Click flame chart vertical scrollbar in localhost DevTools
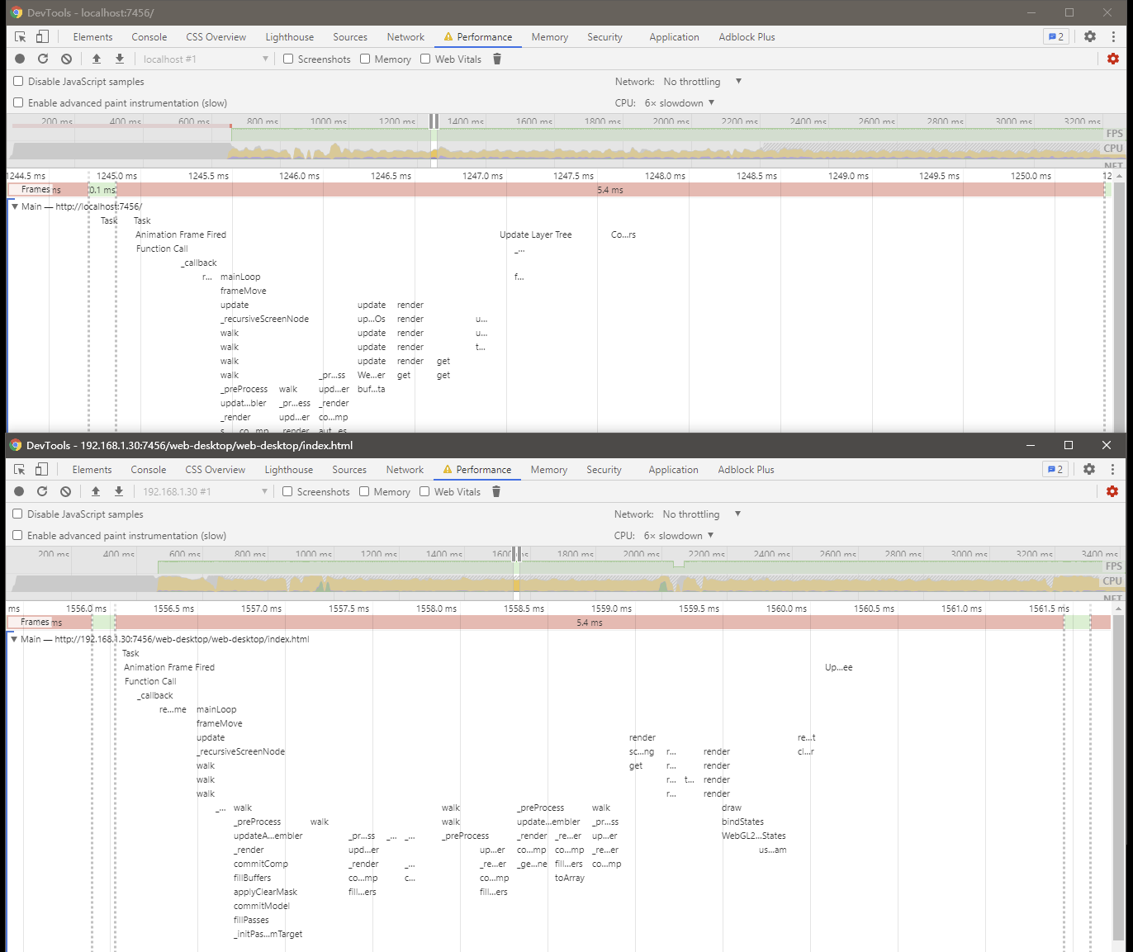1133x952 pixels. [1119, 307]
